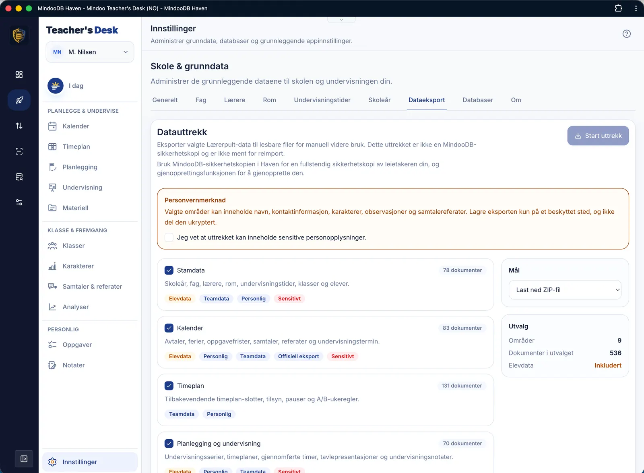
Task: Click the Sensitivt tag on Stamdata card
Action: pyautogui.click(x=289, y=299)
